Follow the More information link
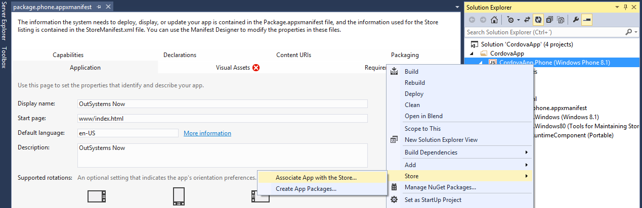The height and width of the screenshot is (208, 642). 207,133
